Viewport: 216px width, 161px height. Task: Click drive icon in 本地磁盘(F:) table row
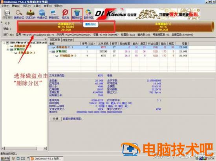point(57,56)
